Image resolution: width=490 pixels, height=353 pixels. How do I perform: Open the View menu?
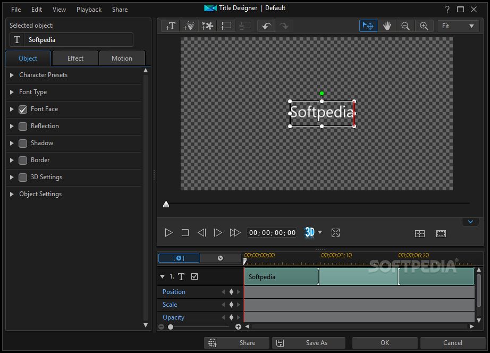59,10
